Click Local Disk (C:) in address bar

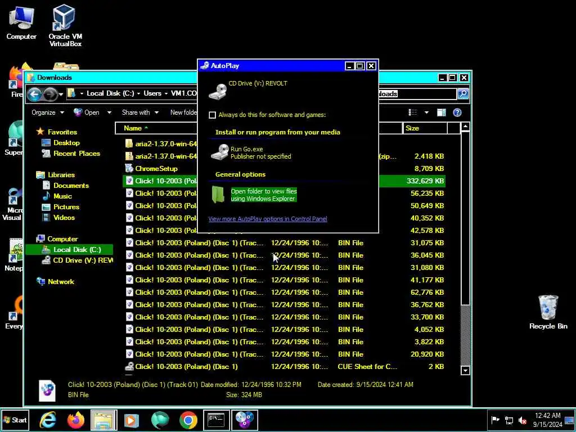pyautogui.click(x=110, y=93)
